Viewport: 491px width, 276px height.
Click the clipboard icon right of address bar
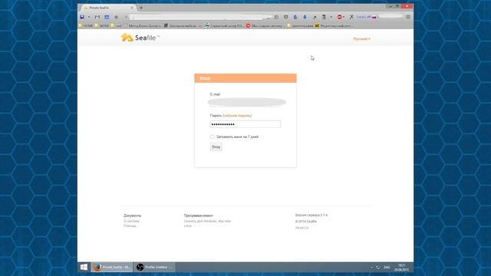(276, 17)
